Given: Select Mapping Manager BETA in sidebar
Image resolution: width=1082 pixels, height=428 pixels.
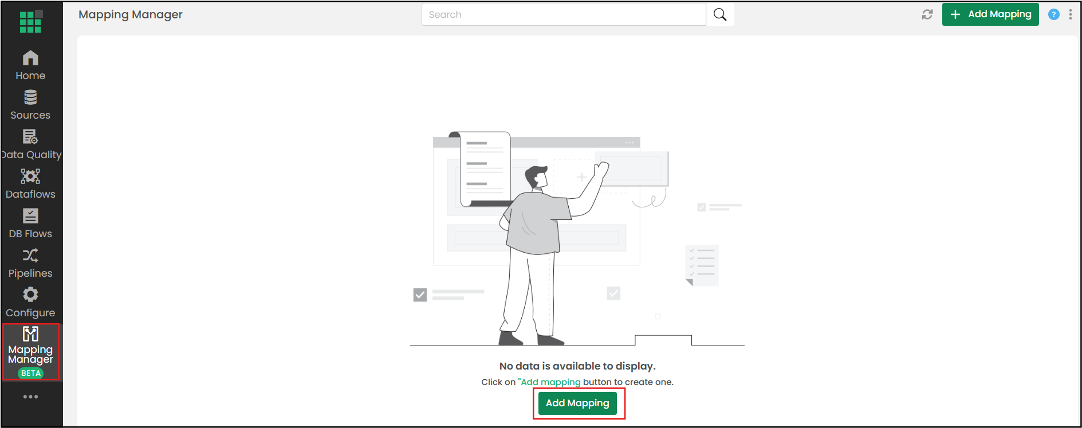Looking at the screenshot, I should pos(31,352).
